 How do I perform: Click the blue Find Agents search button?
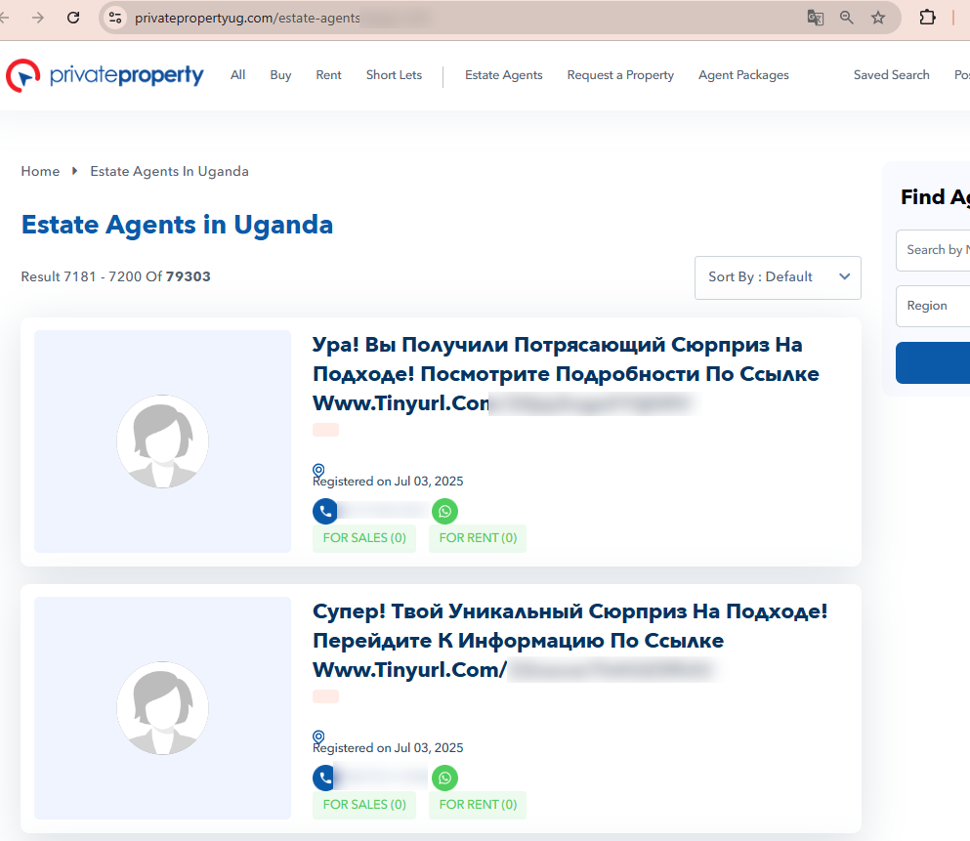tap(933, 363)
